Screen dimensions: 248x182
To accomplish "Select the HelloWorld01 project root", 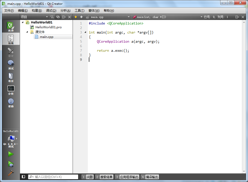I will (x=42, y=22).
